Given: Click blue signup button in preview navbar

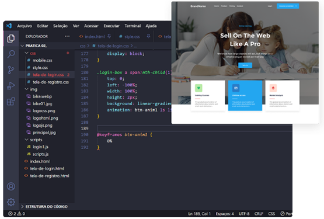Looking at the screenshot, I should click(x=288, y=6).
